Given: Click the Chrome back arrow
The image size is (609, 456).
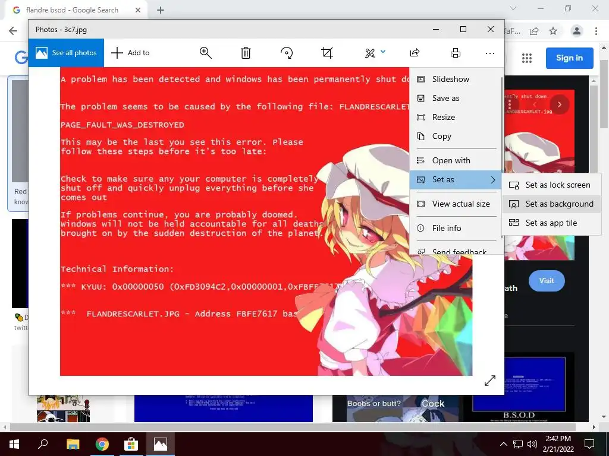Looking at the screenshot, I should click(13, 31).
